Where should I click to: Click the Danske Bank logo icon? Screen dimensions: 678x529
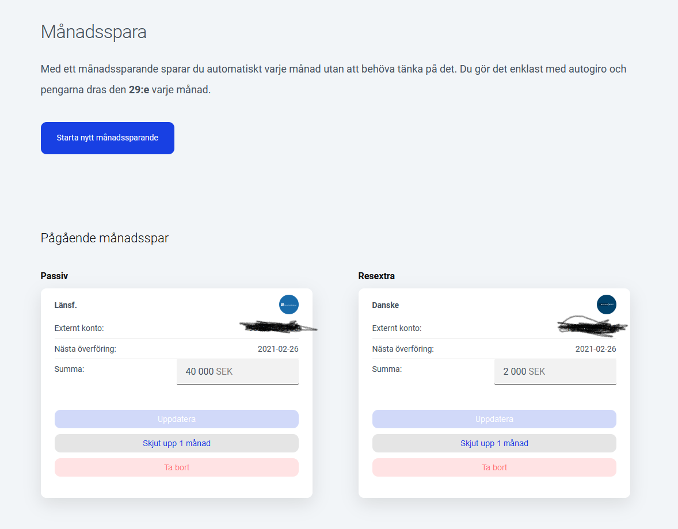606,305
